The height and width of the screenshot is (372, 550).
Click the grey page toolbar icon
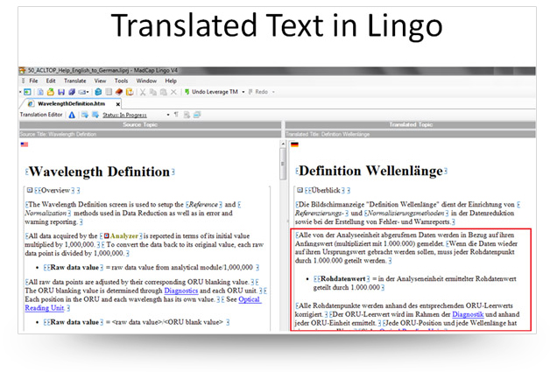point(109,92)
